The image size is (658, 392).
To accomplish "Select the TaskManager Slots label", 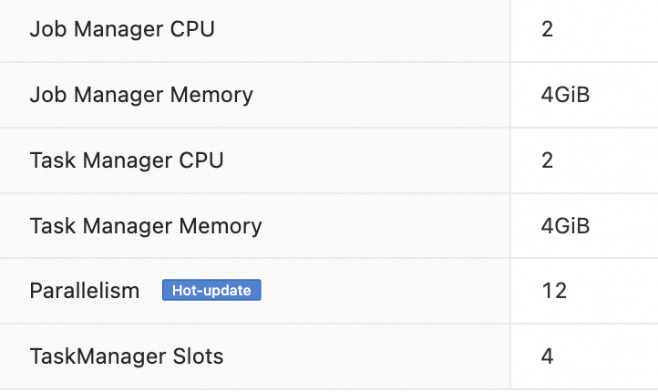I will coord(127,356).
